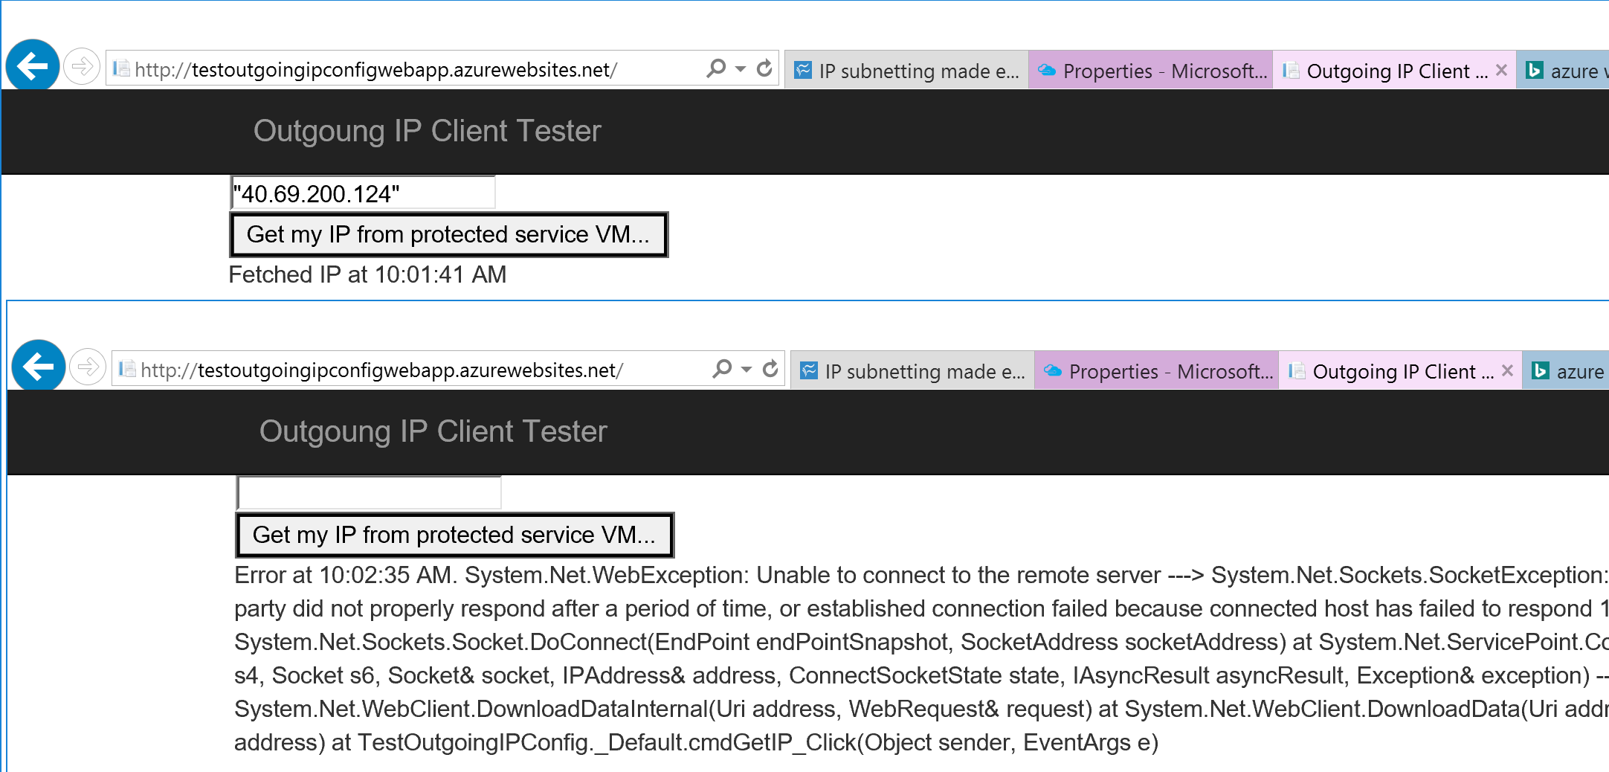Expand the address bar dropdown in the error window

747,370
